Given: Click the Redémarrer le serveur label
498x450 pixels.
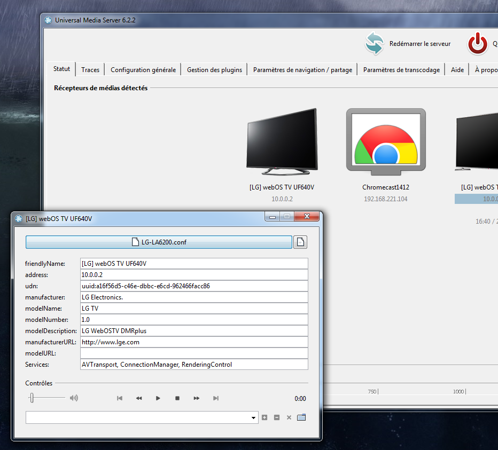Looking at the screenshot, I should pyautogui.click(x=420, y=44).
